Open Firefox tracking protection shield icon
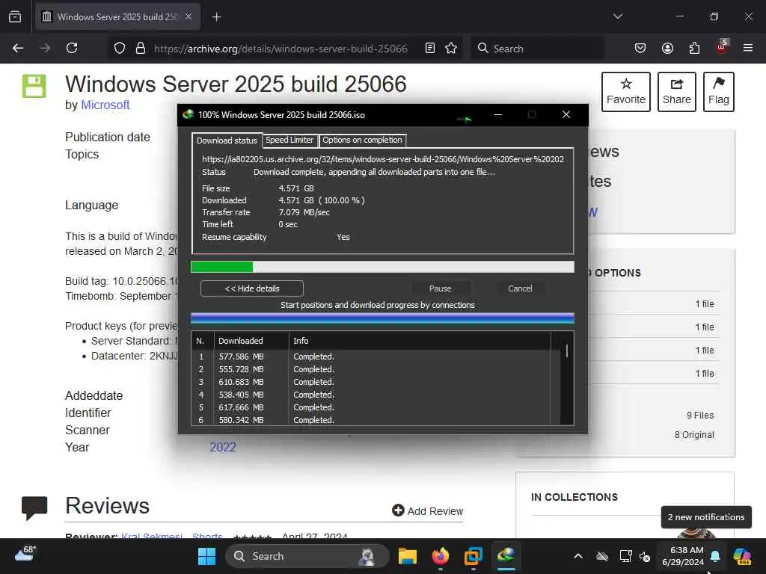The image size is (766, 574). pyautogui.click(x=120, y=48)
